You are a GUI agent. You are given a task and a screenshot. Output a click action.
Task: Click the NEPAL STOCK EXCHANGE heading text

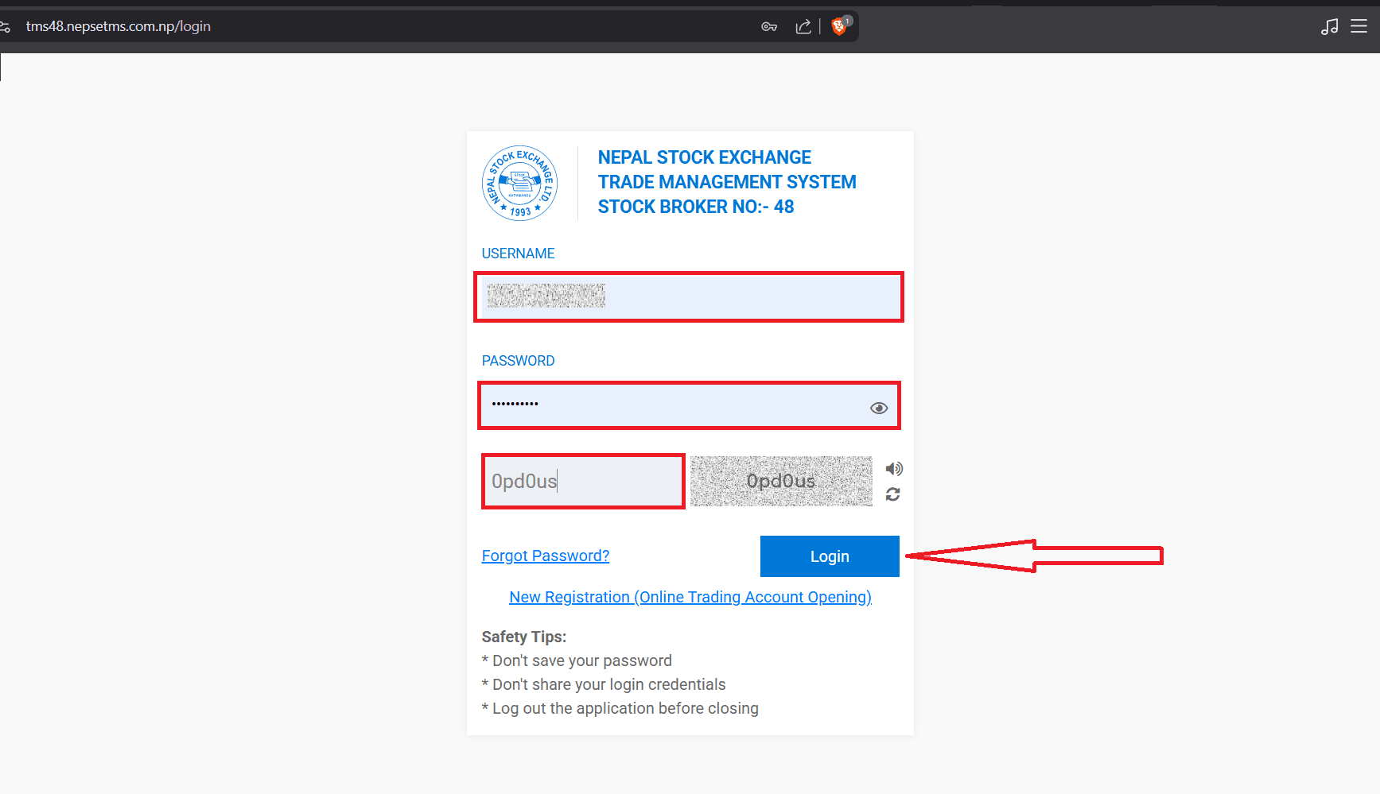click(x=705, y=157)
